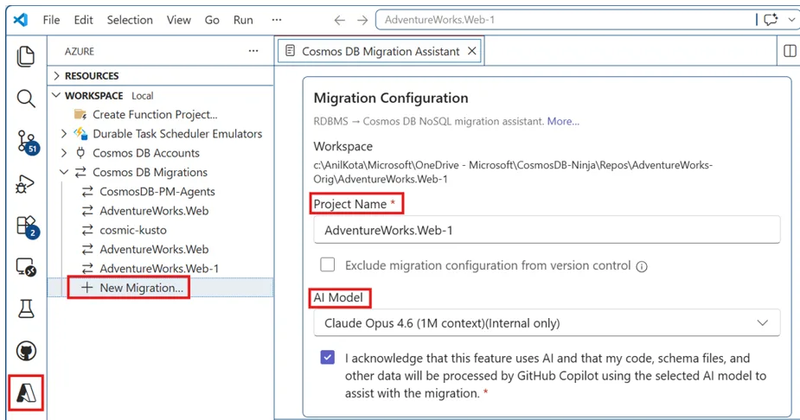Open the chat dropdown chevron in title bar
Viewport: 800px width, 420px height.
[x=791, y=20]
